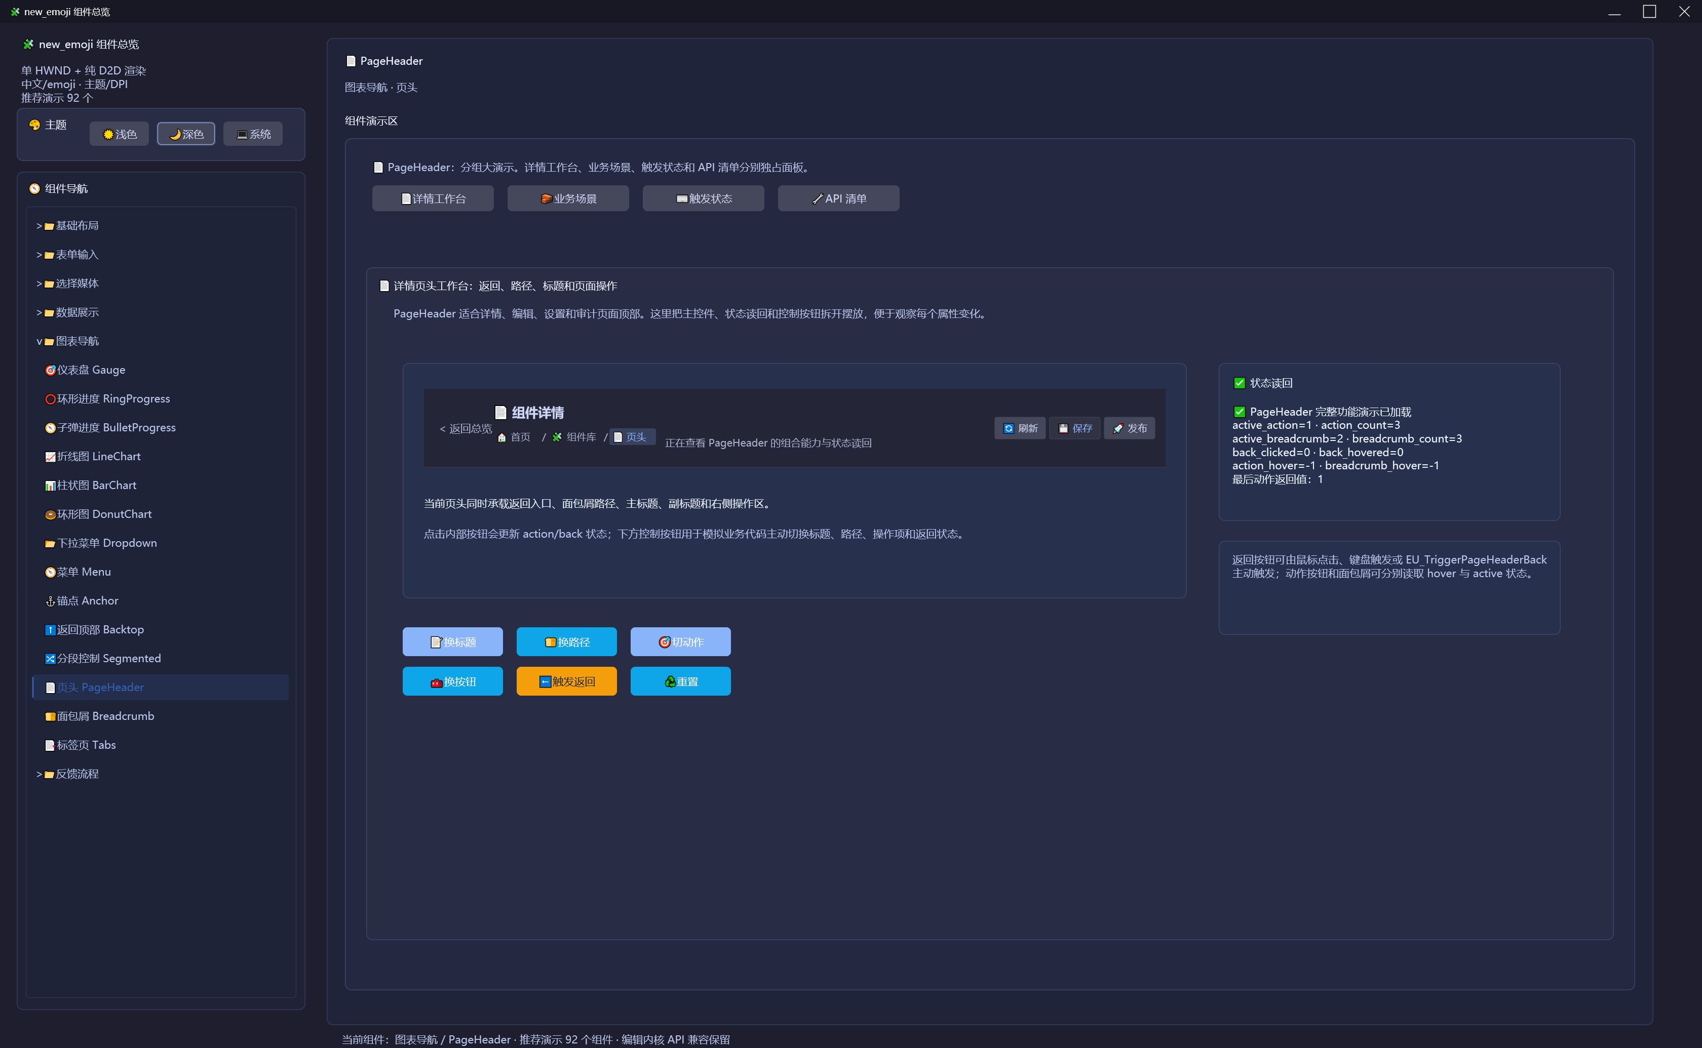The height and width of the screenshot is (1048, 1702).
Task: Click the BulletProgress icon in navigation
Action: (50, 428)
